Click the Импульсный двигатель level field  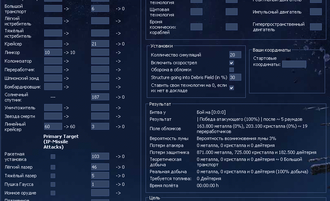point(316,12)
